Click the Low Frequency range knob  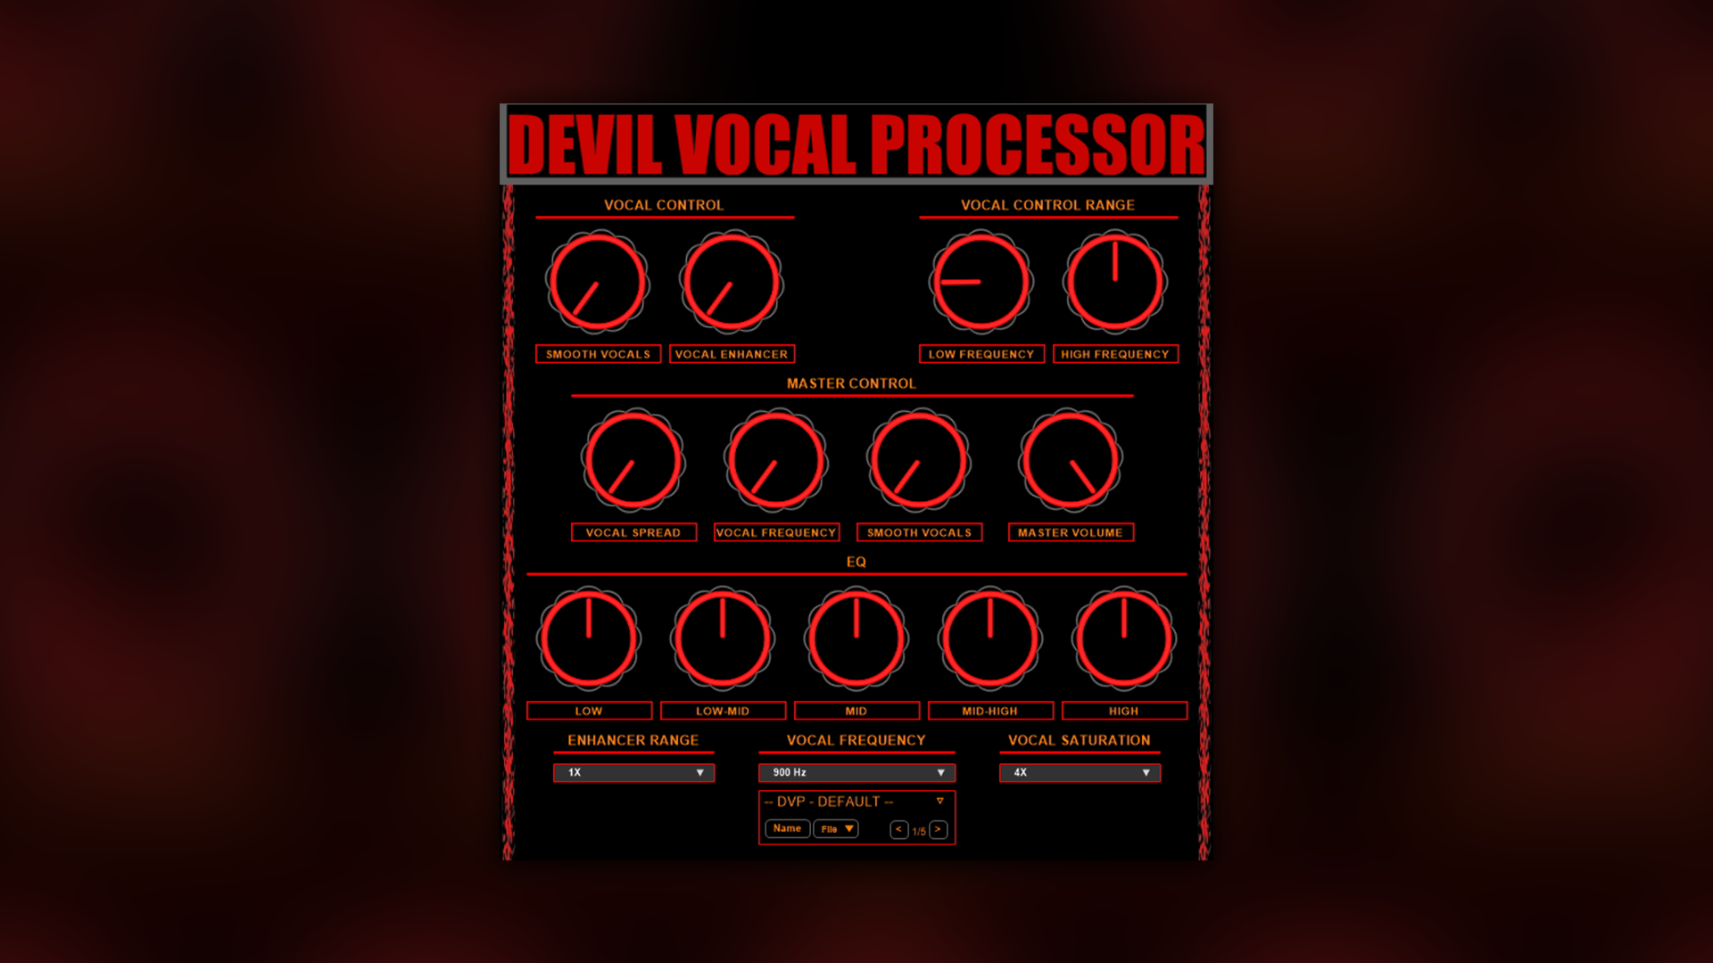[x=981, y=283]
